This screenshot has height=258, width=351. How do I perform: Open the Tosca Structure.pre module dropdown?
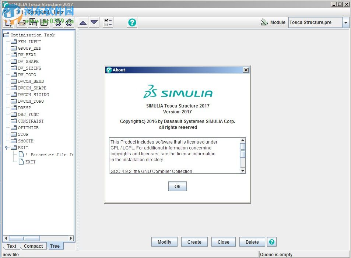coord(345,22)
